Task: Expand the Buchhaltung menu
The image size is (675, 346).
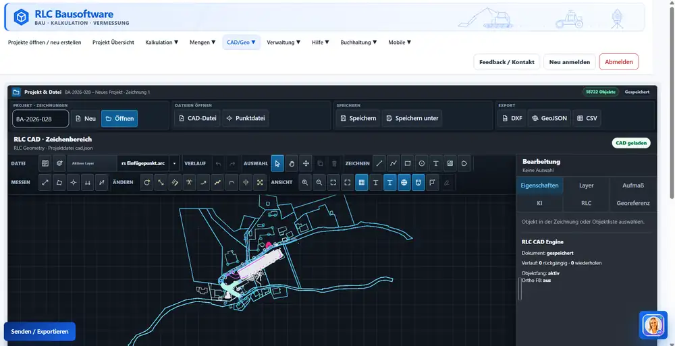Action: pos(358,42)
